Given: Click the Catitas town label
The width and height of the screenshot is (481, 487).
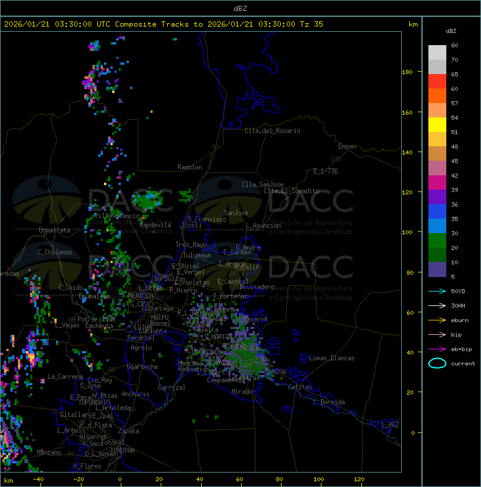Looking at the screenshot, I should 299,387.
